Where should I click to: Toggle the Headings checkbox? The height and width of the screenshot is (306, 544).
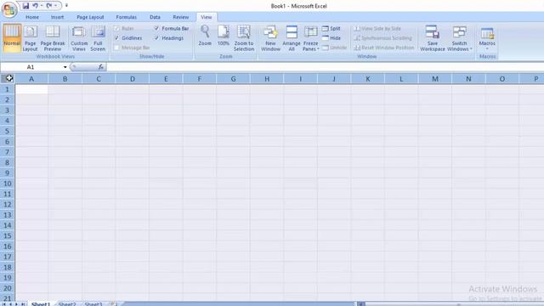(156, 37)
